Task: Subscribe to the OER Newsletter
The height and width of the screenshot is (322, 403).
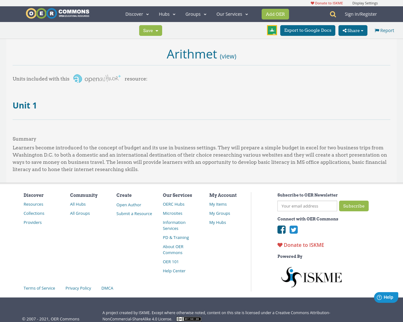Action: (354, 206)
